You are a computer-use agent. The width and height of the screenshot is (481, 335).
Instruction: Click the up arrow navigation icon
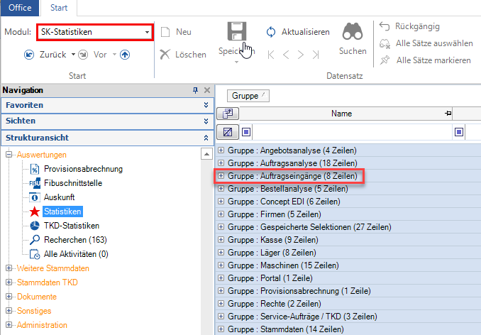(125, 54)
